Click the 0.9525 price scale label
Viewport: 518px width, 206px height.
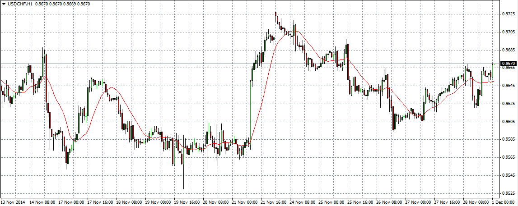(x=509, y=193)
